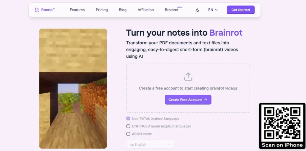Image resolution: width=306 pixels, height=151 pixels.
Task: Click the QR code image
Action: (282, 123)
